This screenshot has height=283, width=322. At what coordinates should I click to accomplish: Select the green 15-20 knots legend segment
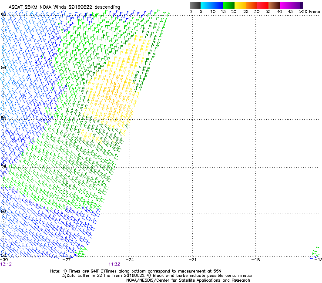coord(229,5)
